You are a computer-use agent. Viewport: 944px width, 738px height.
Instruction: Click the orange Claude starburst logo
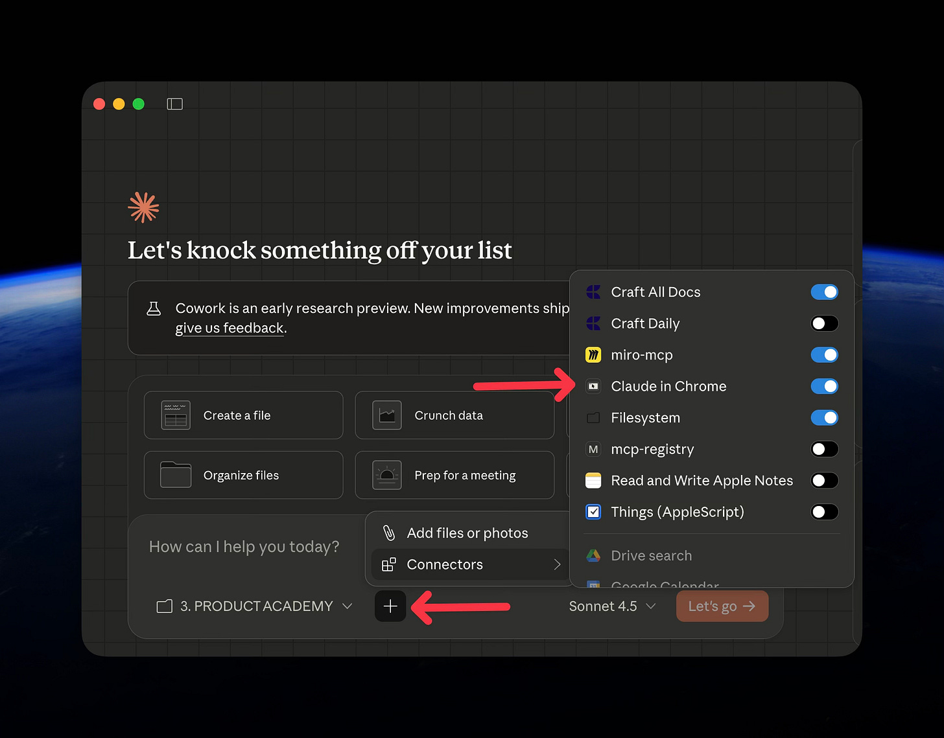[x=144, y=207]
